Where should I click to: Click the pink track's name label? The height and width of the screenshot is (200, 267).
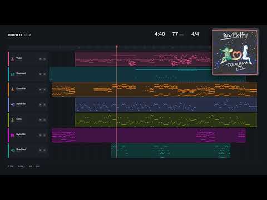point(19,58)
